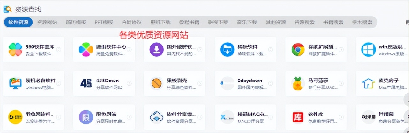
Task: Click the arrow circle on the 软件库 card
Action: point(341,117)
